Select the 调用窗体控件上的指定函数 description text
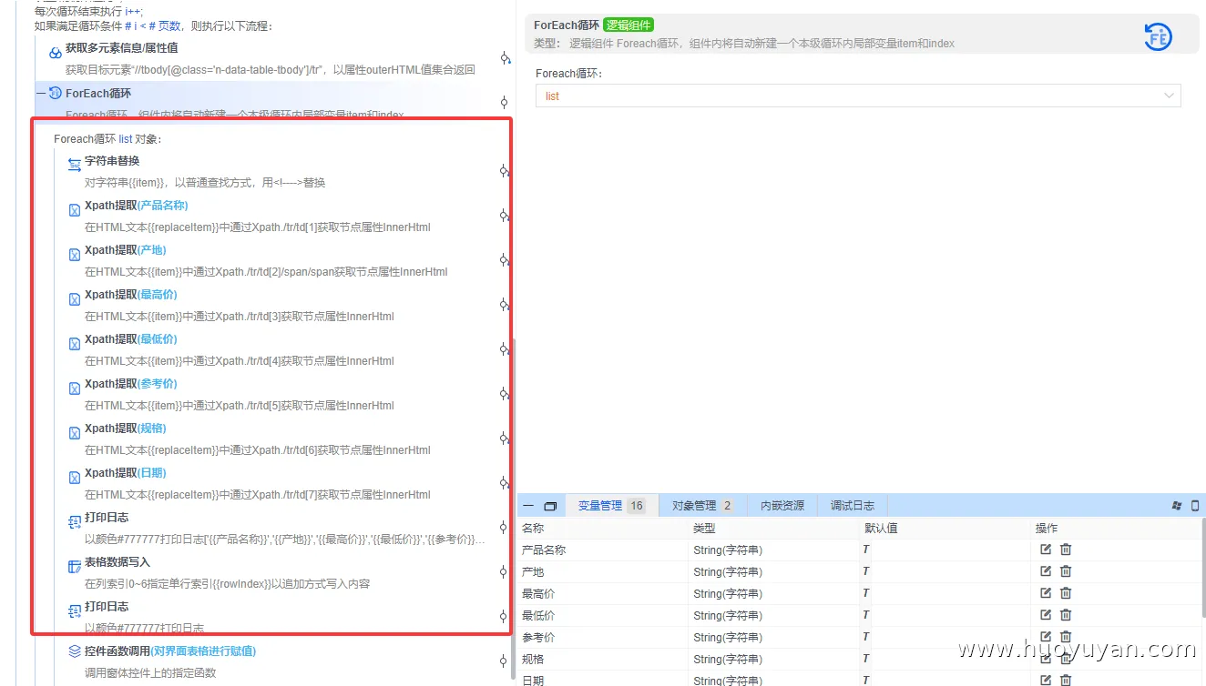The image size is (1206, 686). point(150,673)
